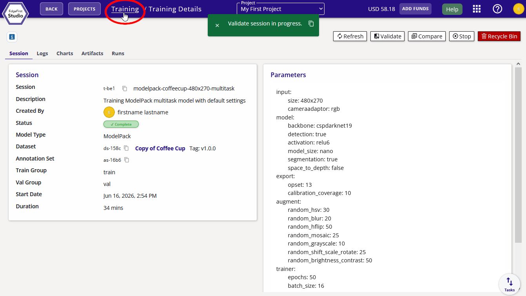Select the 'opset: 13' parameter line

[300, 184]
